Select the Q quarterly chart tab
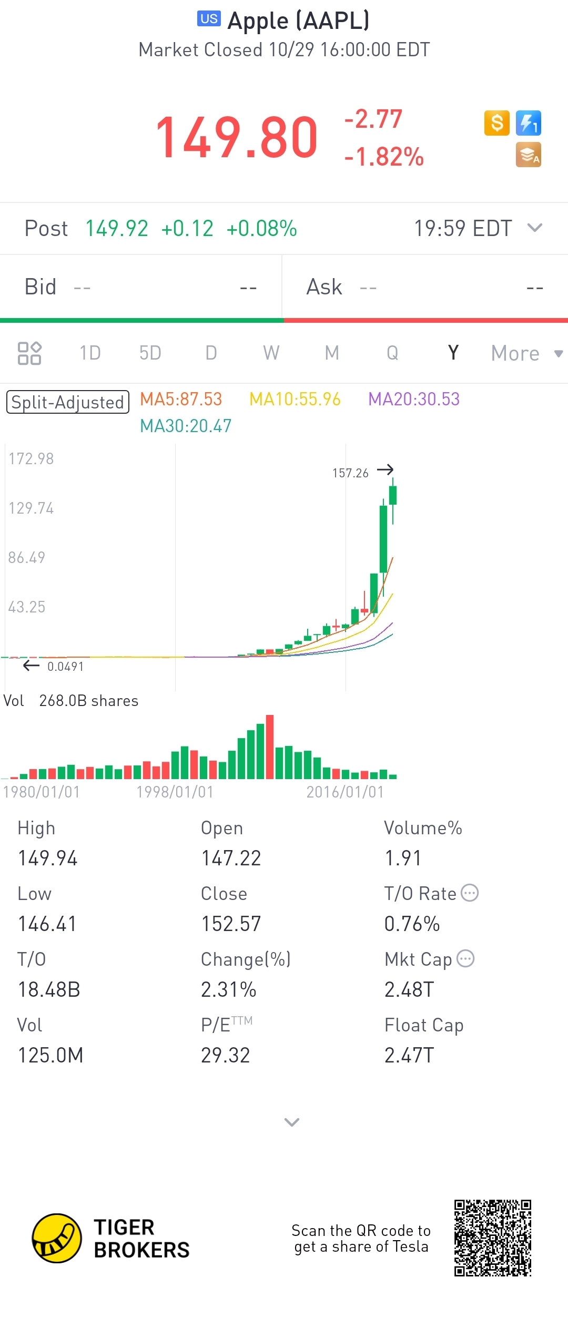 392,353
